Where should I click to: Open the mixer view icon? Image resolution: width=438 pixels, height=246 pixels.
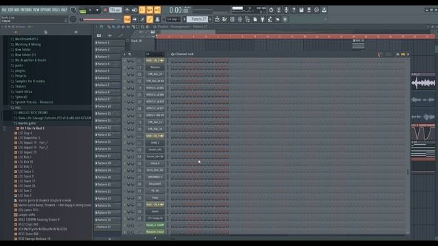pos(240,19)
